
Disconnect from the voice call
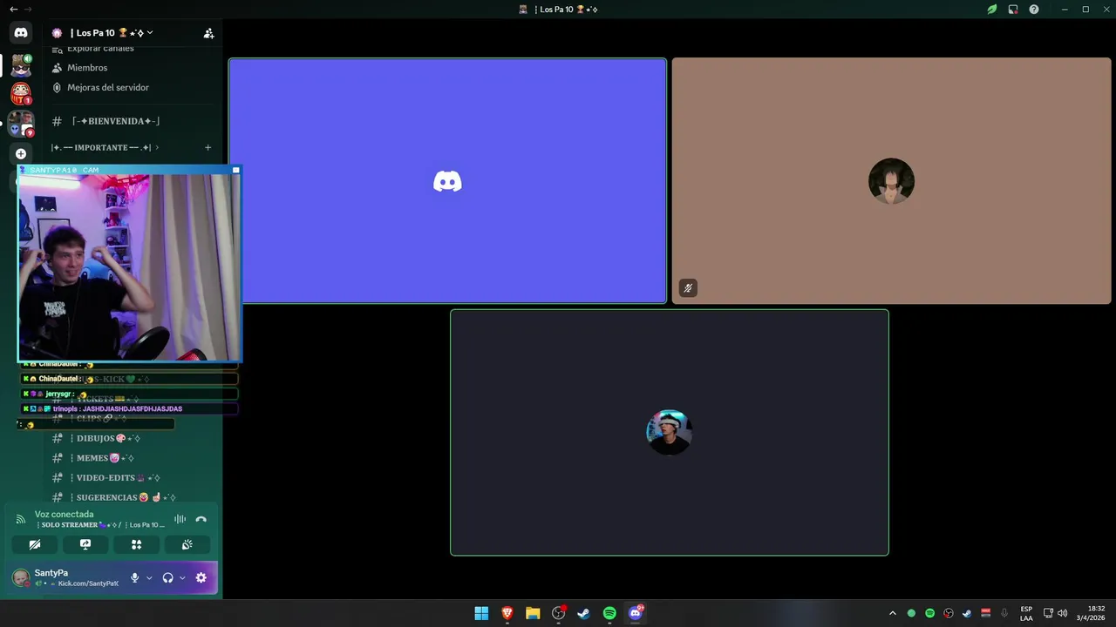click(201, 519)
